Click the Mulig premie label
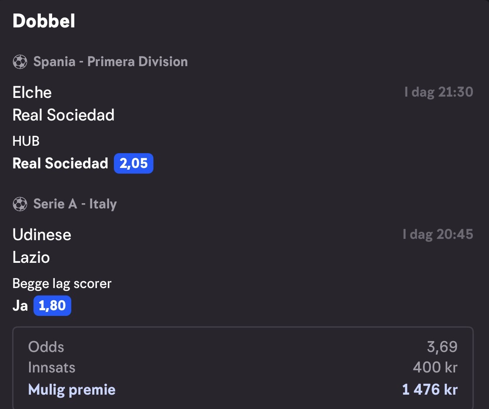This screenshot has width=489, height=409. (x=72, y=390)
